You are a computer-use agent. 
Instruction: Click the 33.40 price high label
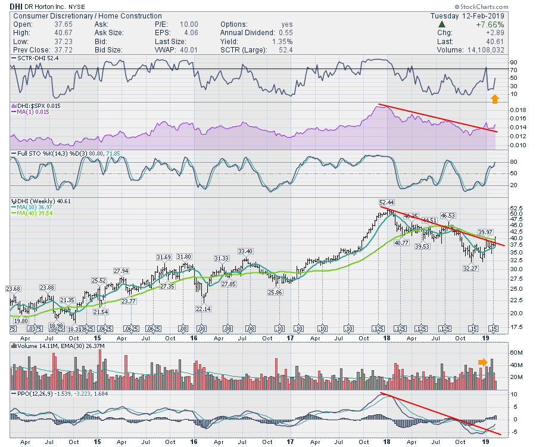[245, 252]
